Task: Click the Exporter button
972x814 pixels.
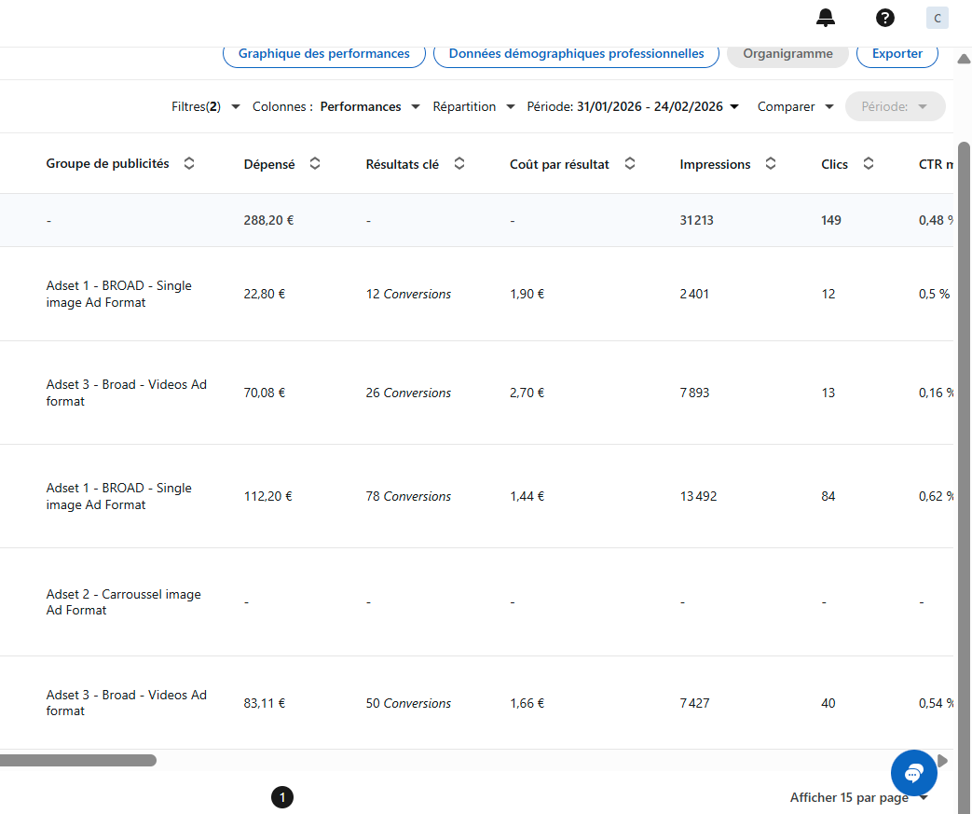Action: 897,54
